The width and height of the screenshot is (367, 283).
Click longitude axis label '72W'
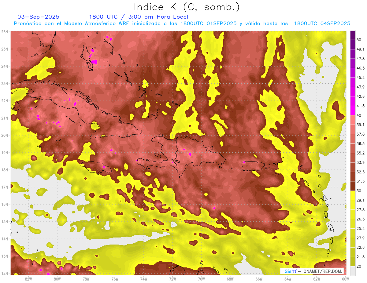pyautogui.click(x=172, y=279)
